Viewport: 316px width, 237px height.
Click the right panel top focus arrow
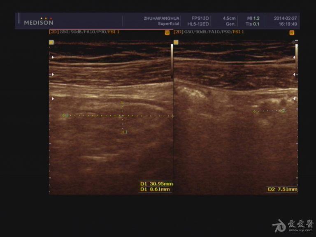[x=295, y=58]
